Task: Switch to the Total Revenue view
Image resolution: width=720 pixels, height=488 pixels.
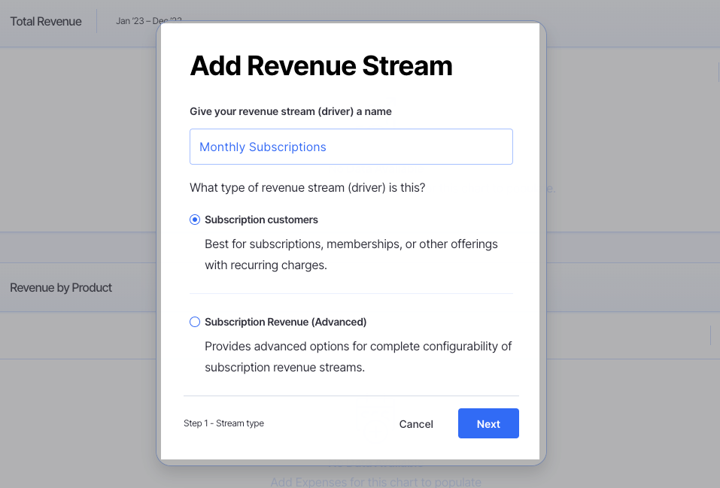Action: click(45, 21)
